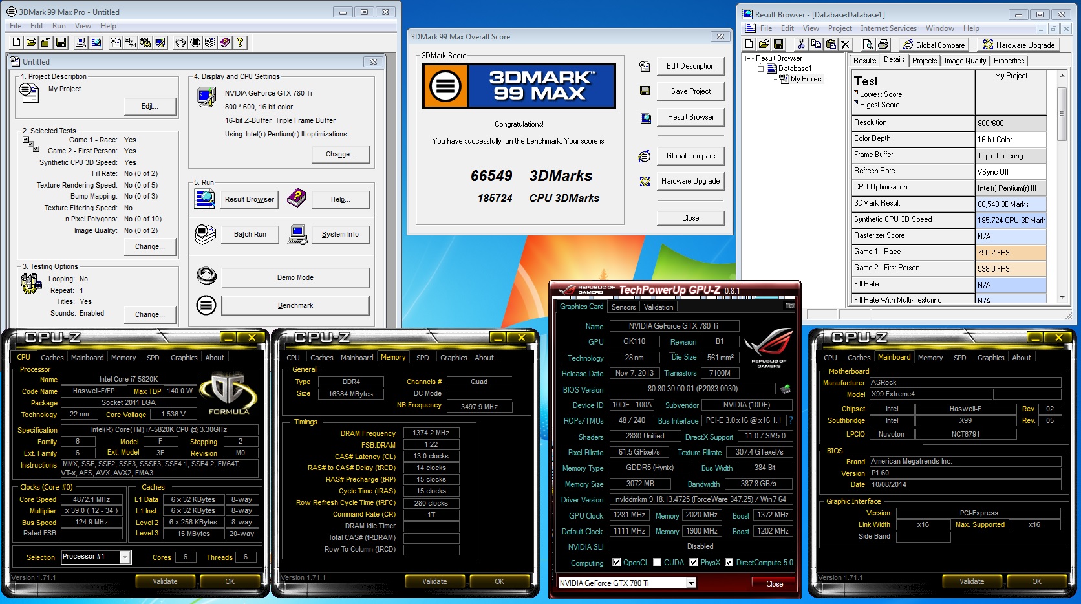Click Edit Description button in score dialog

[x=690, y=66]
